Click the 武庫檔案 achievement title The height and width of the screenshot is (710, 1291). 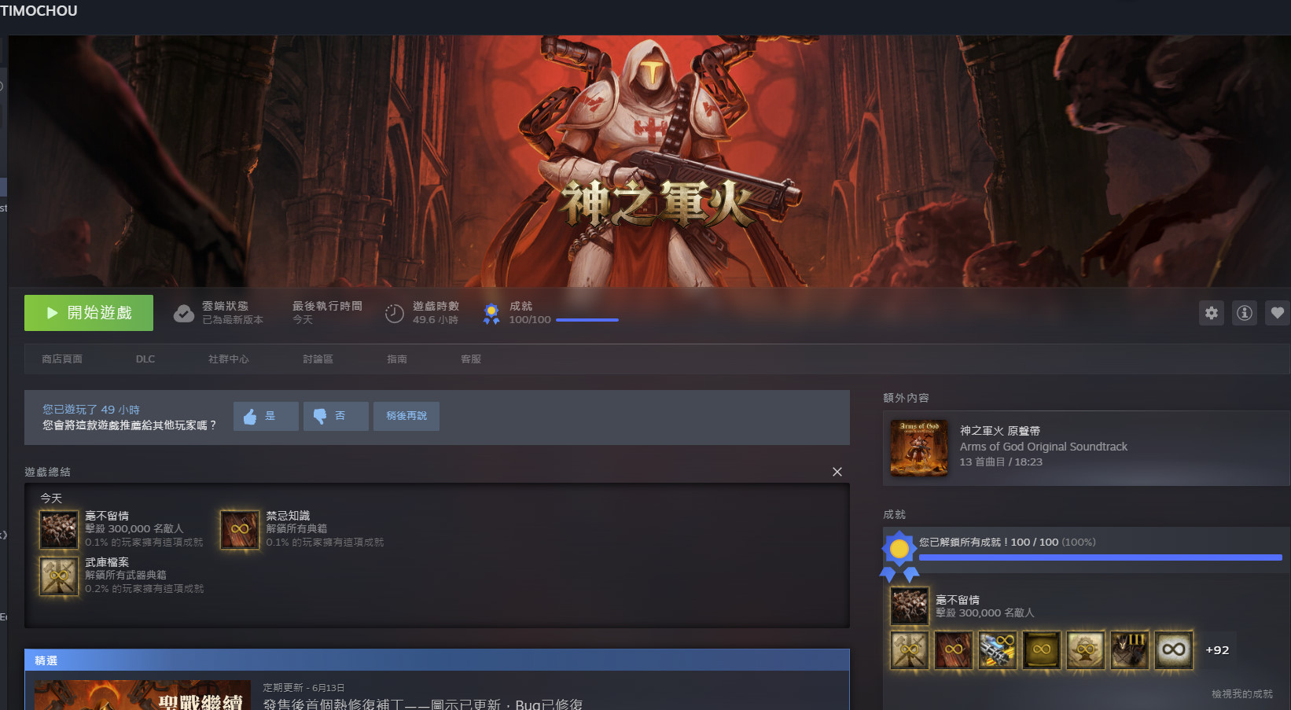(107, 562)
